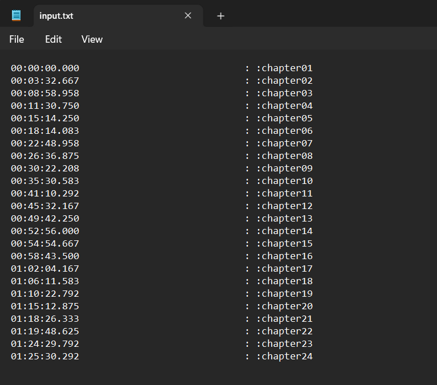Click timestamp 00:18:14.083
The width and height of the screenshot is (437, 385).
pyautogui.click(x=45, y=130)
